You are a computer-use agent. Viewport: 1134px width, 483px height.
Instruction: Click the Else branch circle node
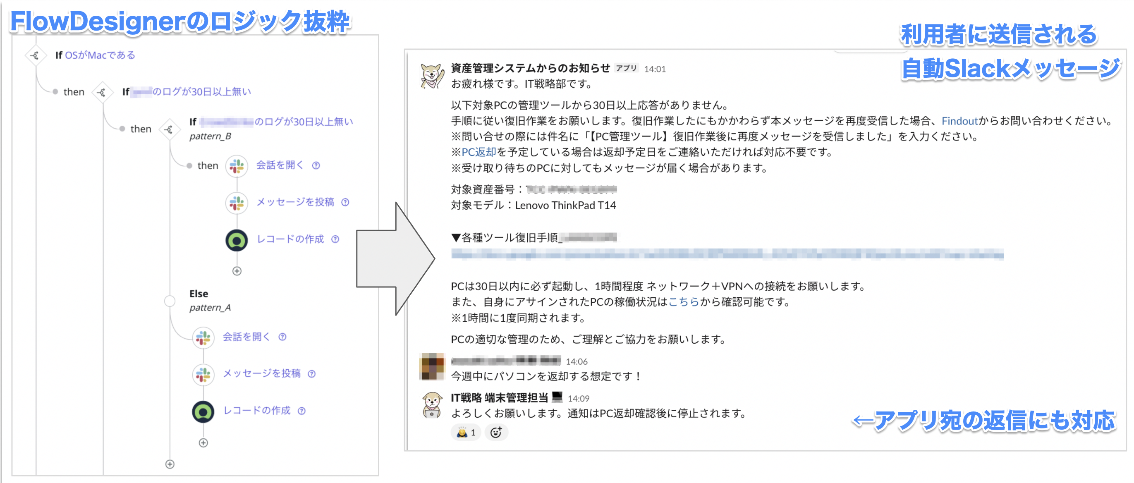point(170,301)
